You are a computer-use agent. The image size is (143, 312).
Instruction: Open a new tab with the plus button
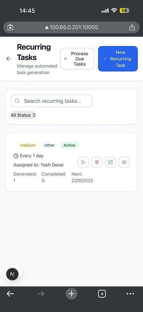pos(71,293)
